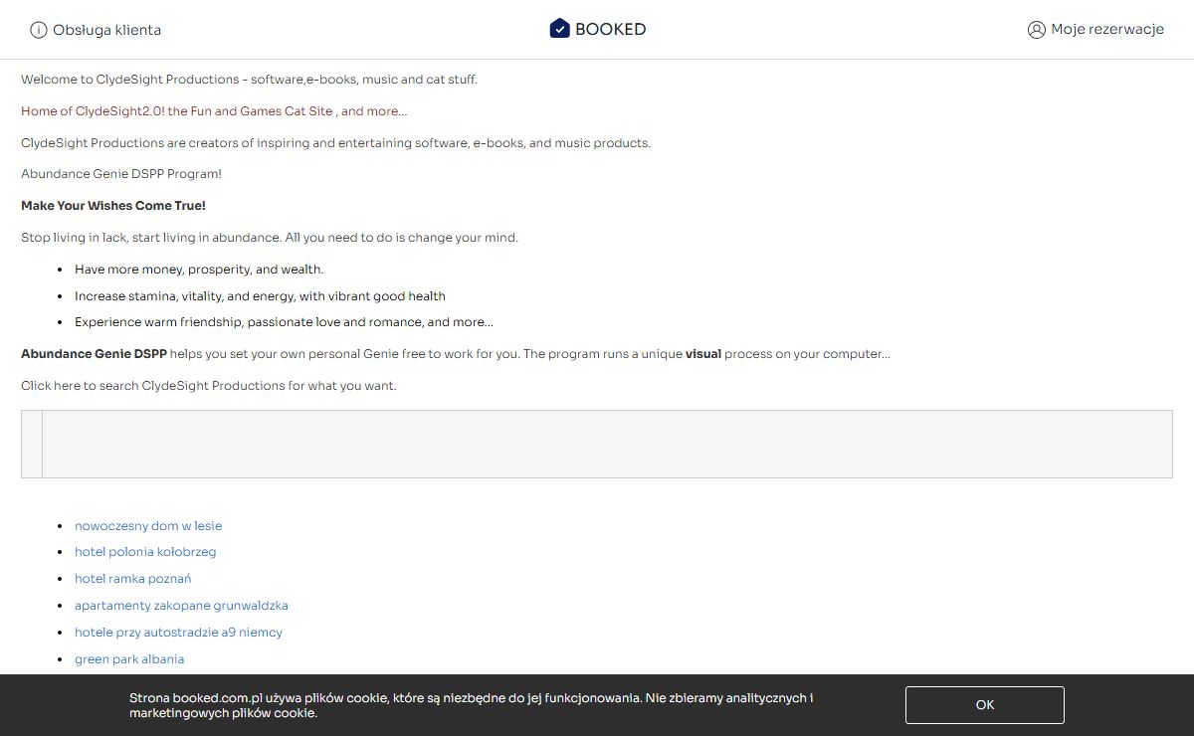The image size is (1194, 736).
Task: Click the 'Abundance Genie DSPP Program!' text
Action: coord(121,174)
